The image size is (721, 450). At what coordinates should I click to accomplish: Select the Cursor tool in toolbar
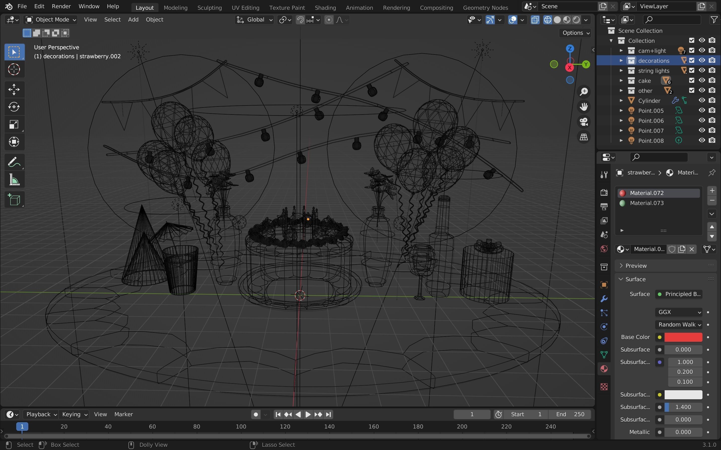coord(14,69)
